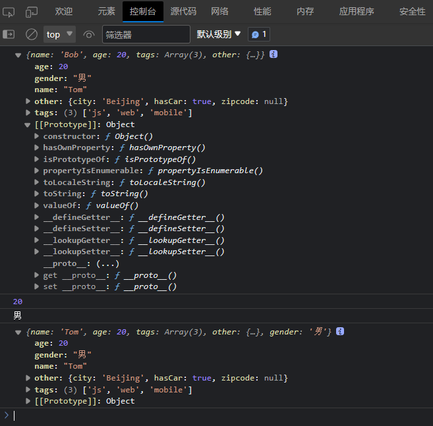Collapse the second logged object with name 'Tom'
Viewport: 433px width, 426px height.
coord(18,333)
